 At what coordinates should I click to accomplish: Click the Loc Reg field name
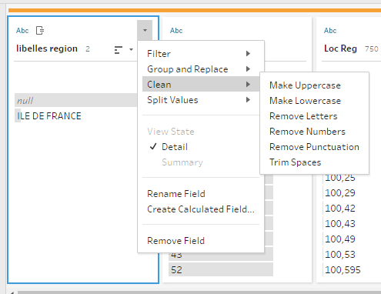340,48
